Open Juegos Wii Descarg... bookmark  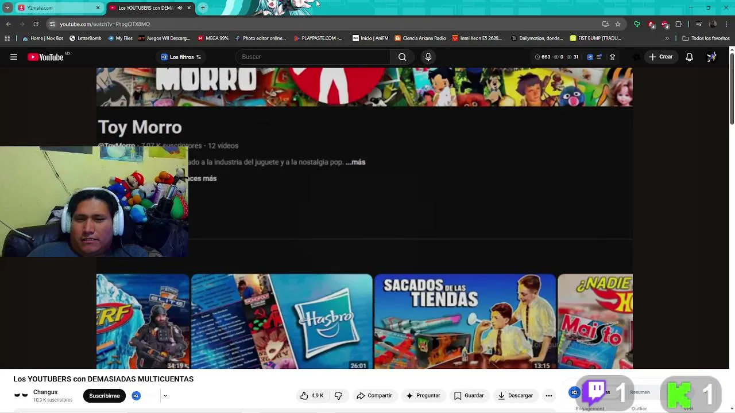(164, 38)
